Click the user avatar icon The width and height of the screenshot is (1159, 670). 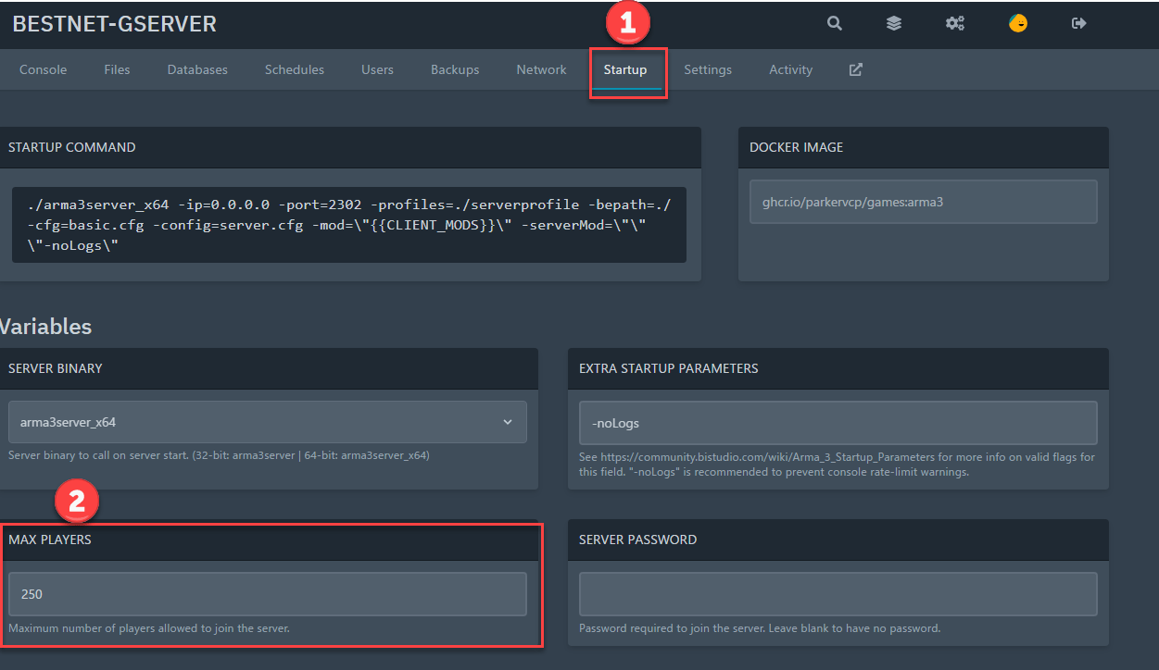[x=1018, y=24]
